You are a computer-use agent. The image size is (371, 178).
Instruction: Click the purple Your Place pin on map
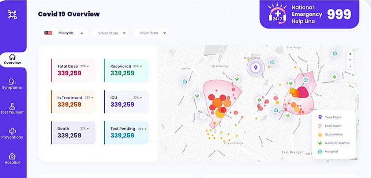click(255, 68)
